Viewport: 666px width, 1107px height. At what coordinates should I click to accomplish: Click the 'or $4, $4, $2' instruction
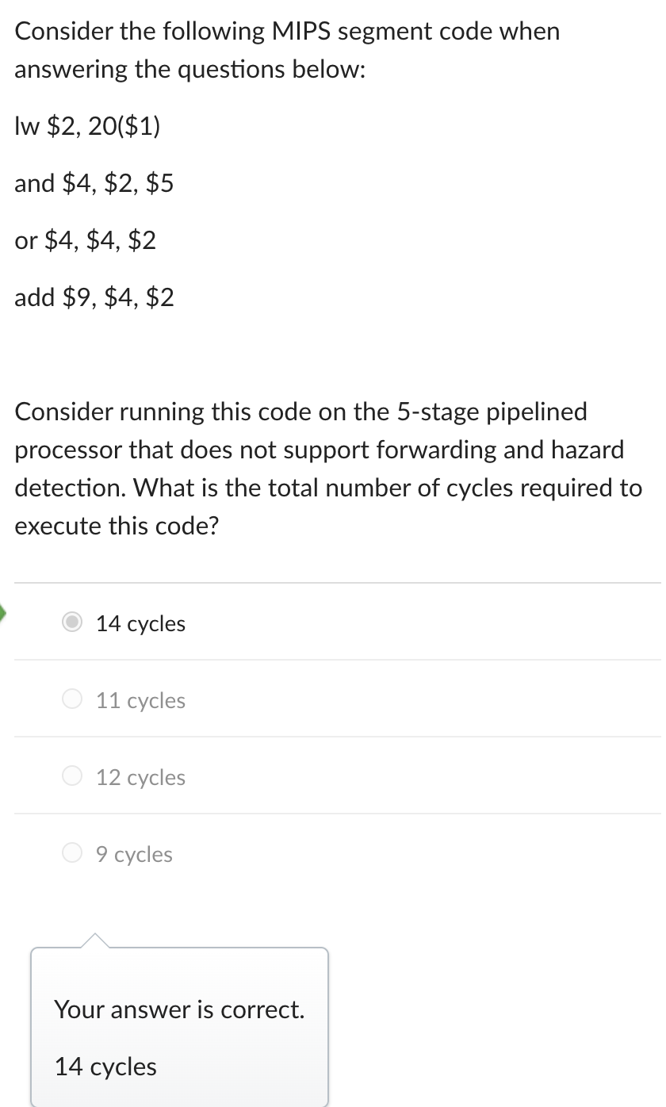pyautogui.click(x=86, y=240)
